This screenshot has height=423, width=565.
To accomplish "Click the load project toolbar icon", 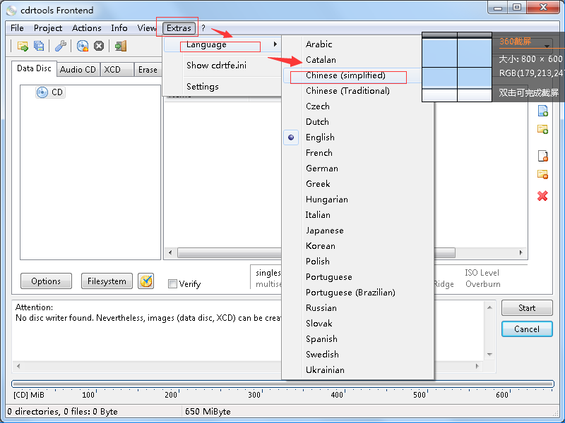I will 23,46.
